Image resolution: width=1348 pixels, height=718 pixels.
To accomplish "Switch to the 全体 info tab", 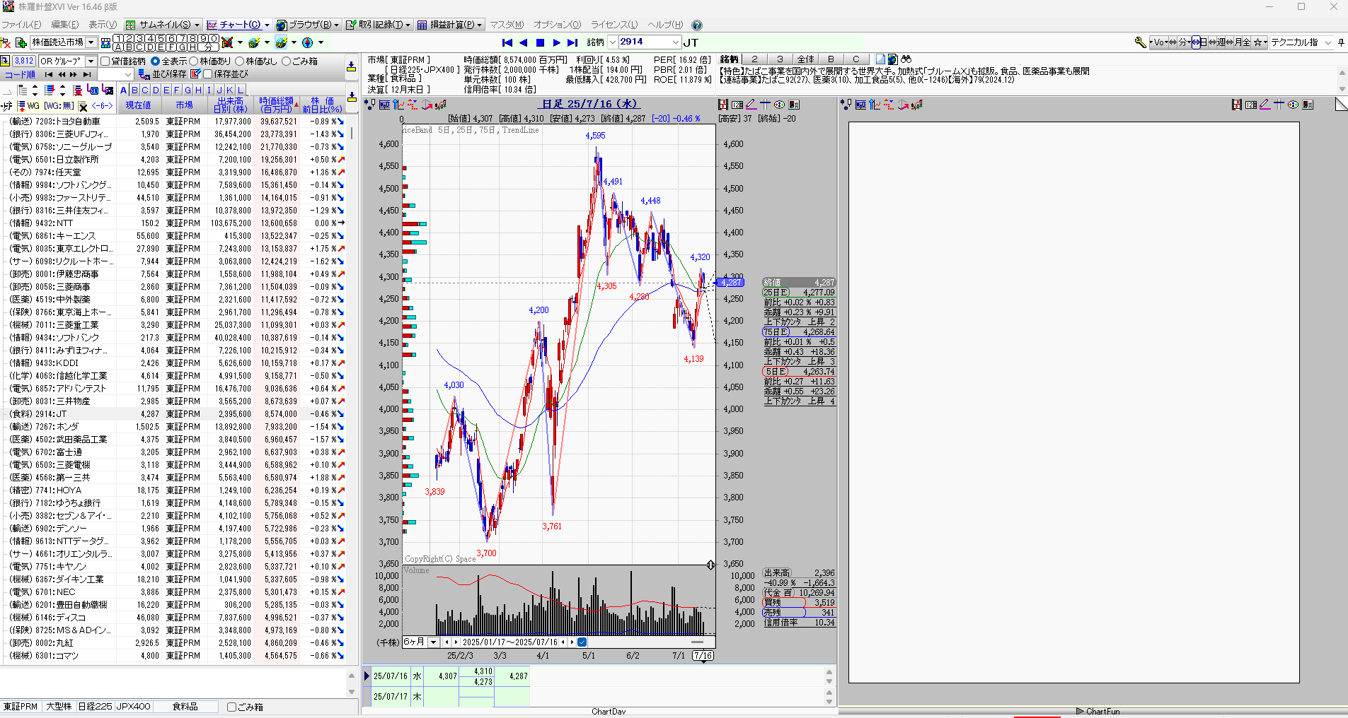I will click(x=805, y=59).
